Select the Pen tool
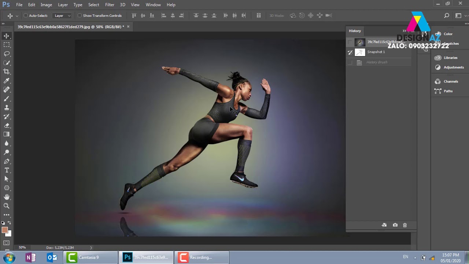The height and width of the screenshot is (264, 469). coord(7,161)
